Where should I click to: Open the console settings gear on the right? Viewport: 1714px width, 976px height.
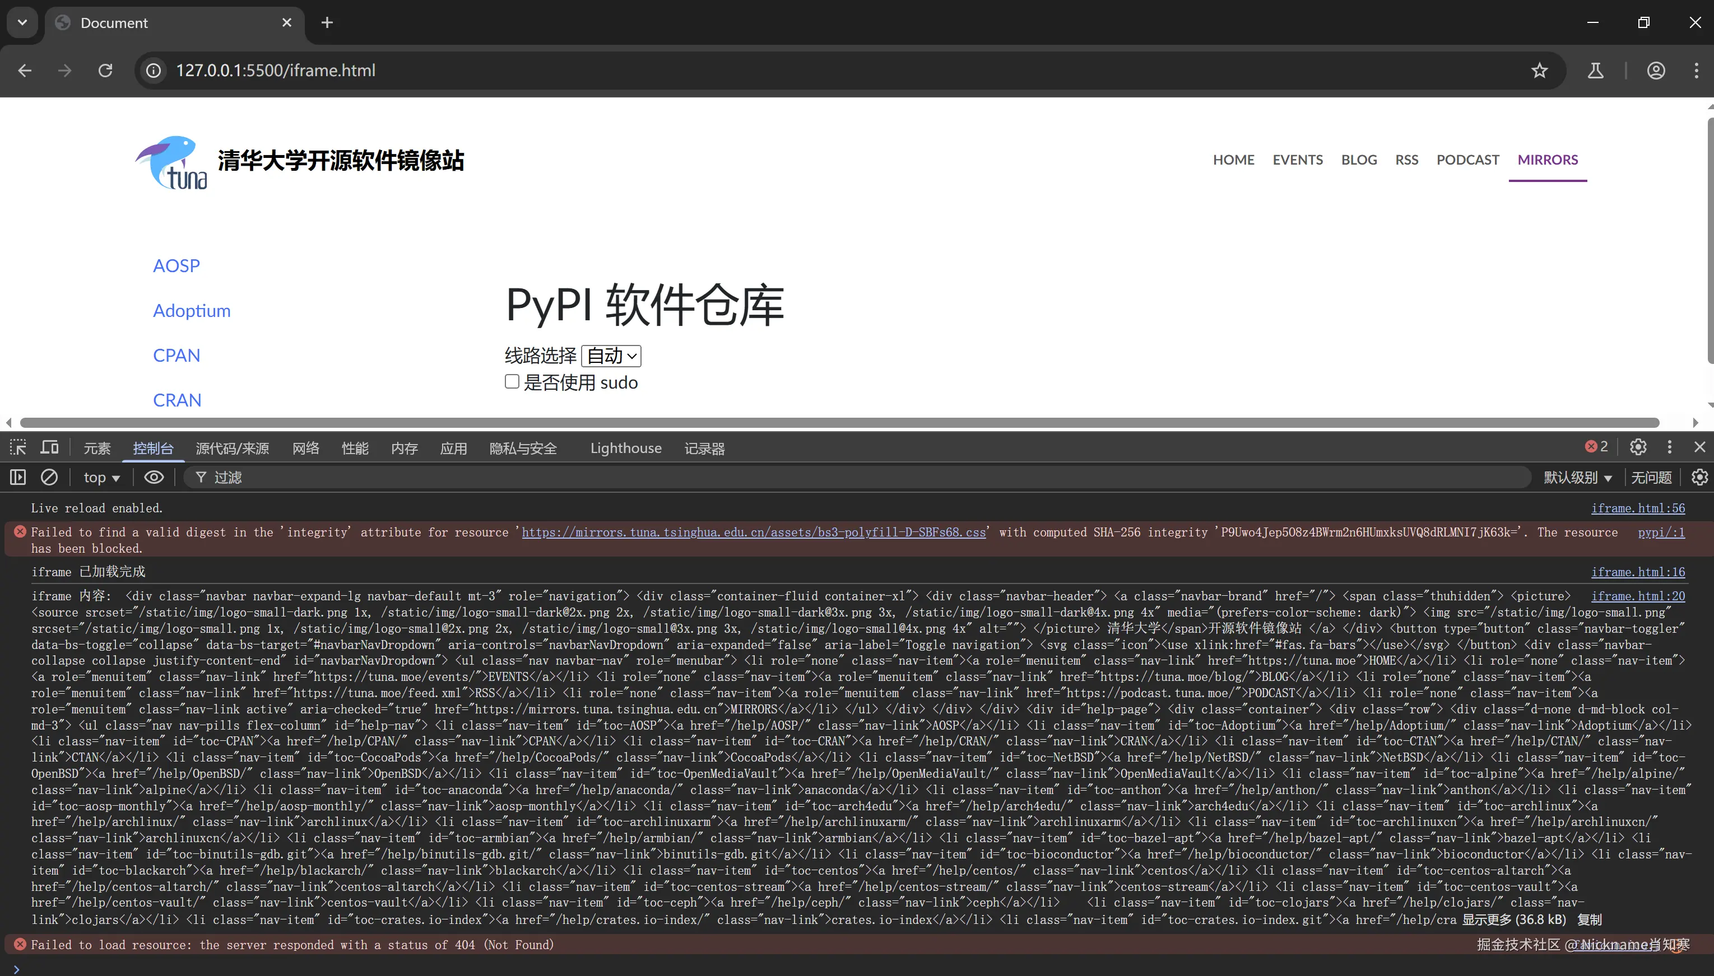pos(1699,477)
